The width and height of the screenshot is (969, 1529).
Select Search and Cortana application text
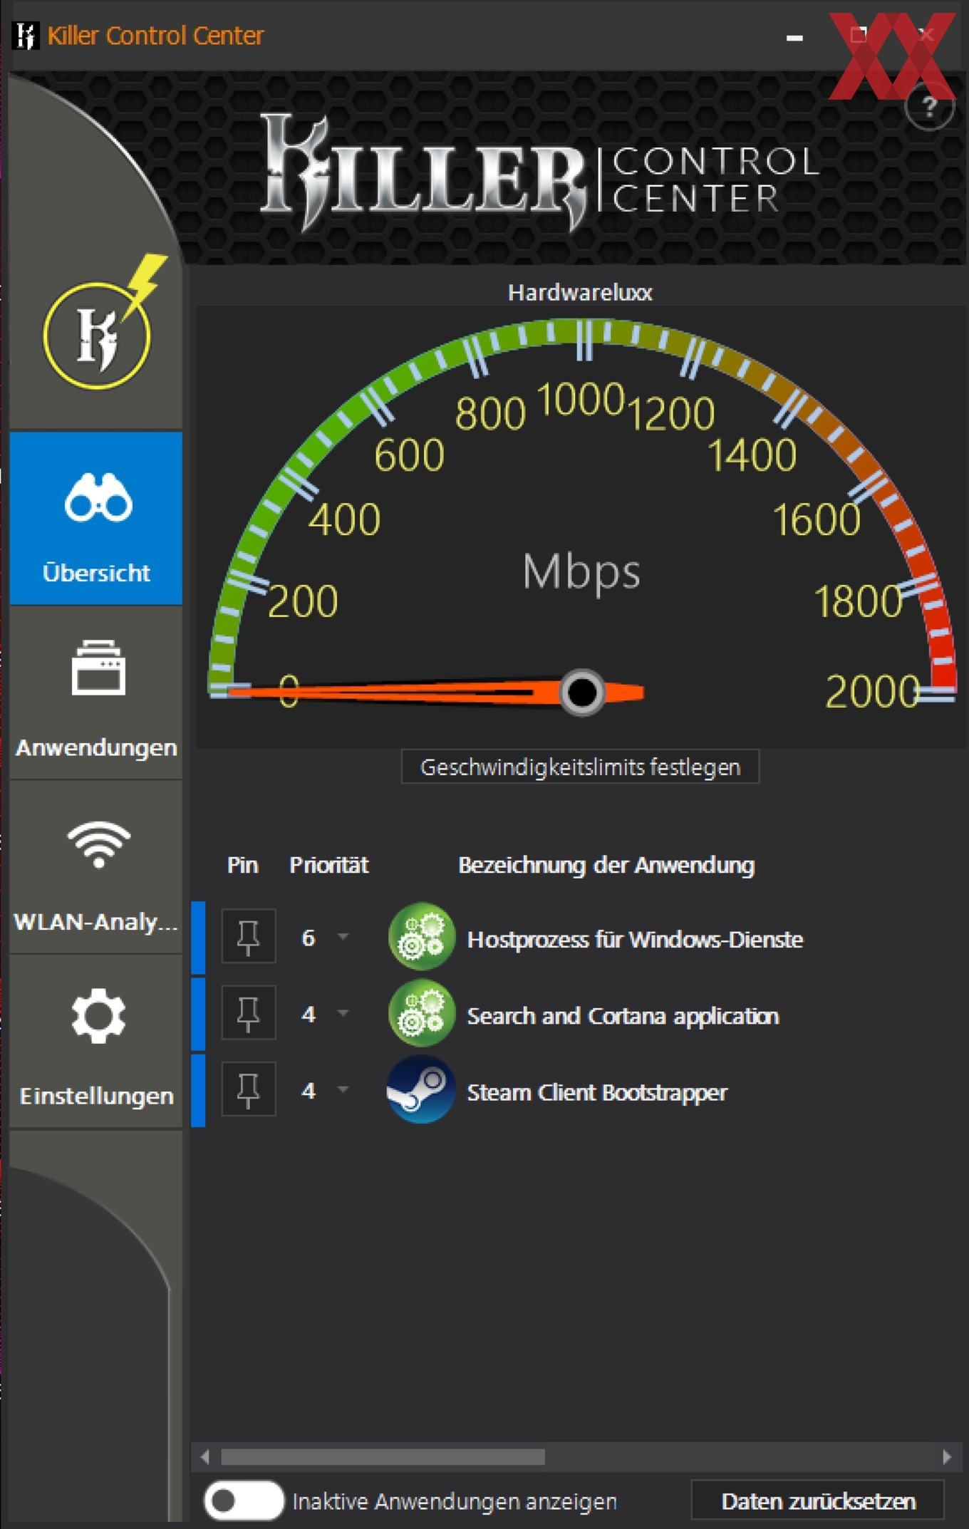click(x=623, y=1016)
